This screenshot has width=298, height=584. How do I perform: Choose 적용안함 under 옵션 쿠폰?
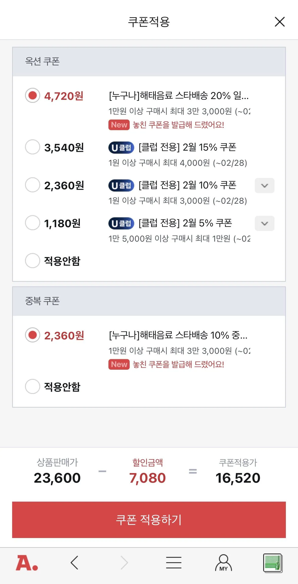pos(33,261)
